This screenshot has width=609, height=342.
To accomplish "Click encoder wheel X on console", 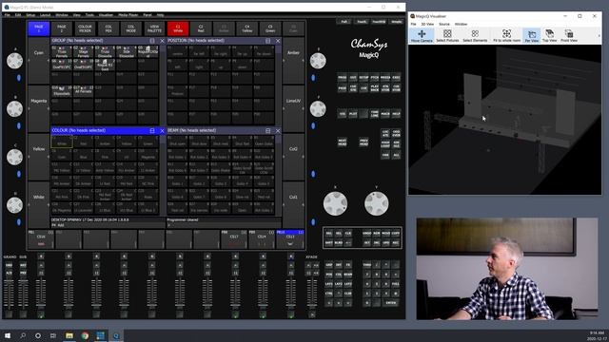I will (335, 203).
